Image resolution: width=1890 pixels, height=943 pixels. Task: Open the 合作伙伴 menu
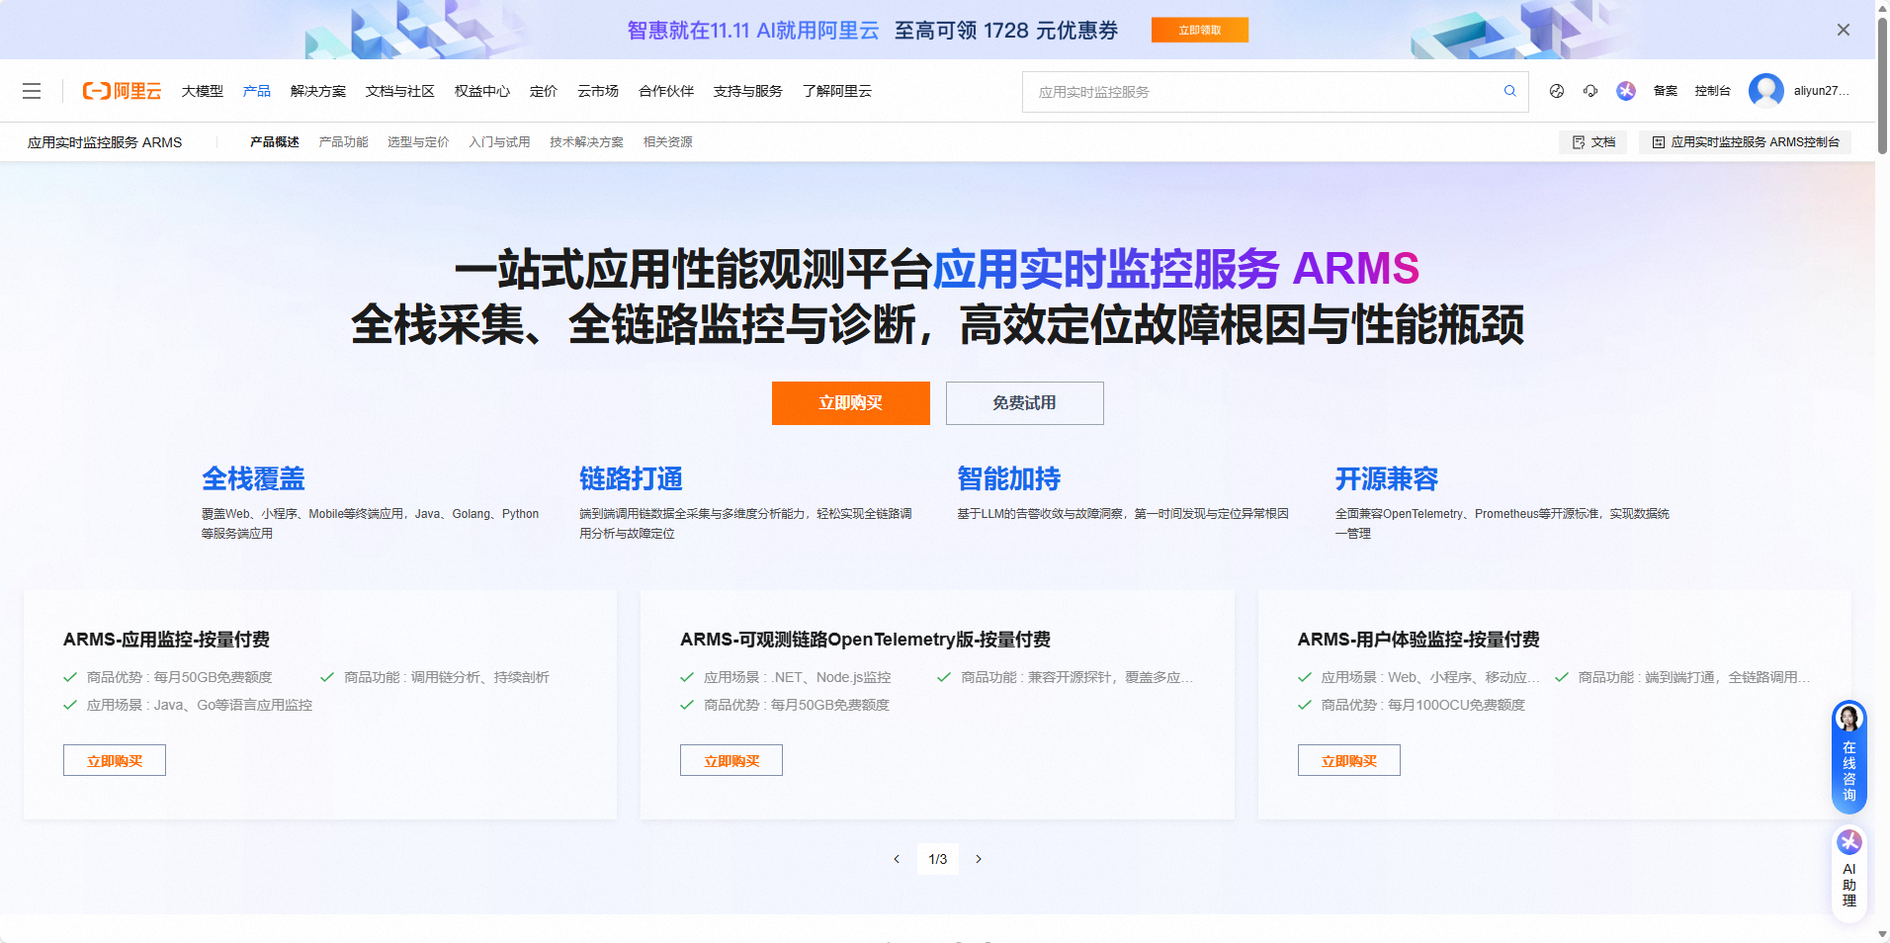coord(666,91)
